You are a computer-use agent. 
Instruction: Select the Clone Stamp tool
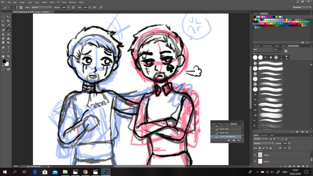pos(3,34)
